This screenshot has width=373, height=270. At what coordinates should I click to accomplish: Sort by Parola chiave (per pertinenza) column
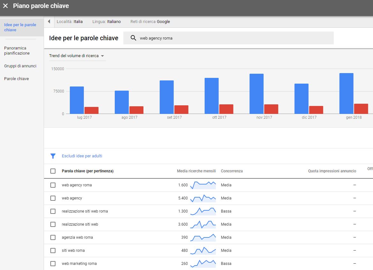coord(88,171)
